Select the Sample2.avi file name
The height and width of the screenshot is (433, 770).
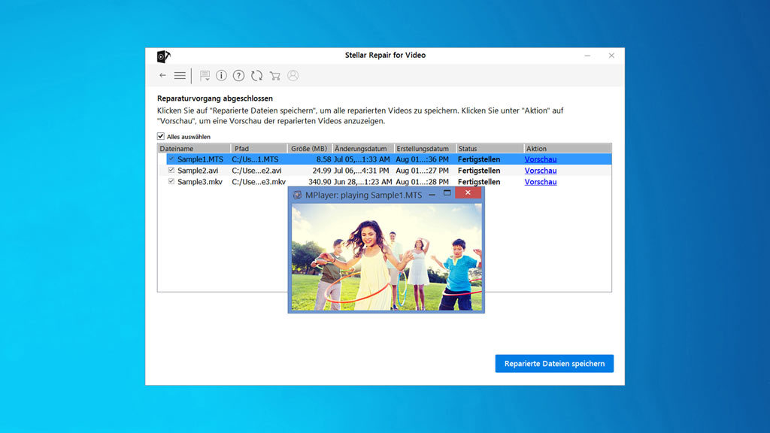[x=198, y=171]
